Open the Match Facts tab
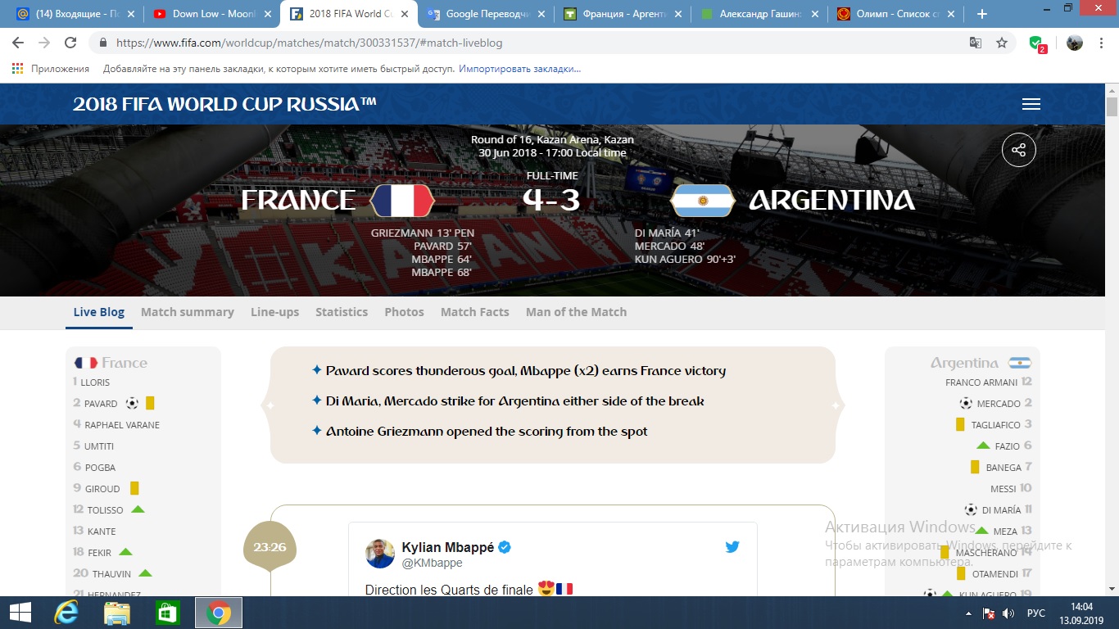This screenshot has height=629, width=1119. tap(475, 312)
